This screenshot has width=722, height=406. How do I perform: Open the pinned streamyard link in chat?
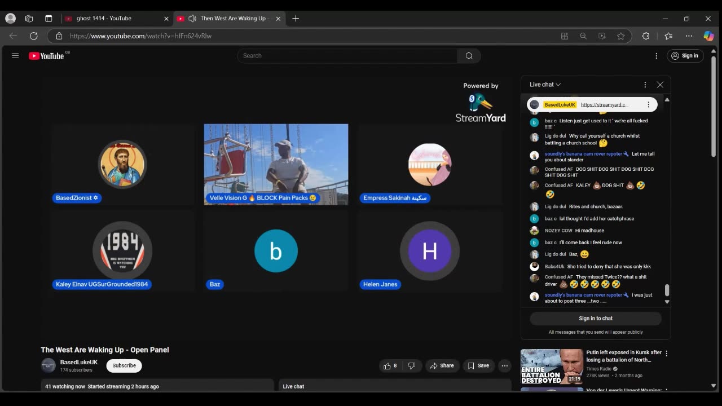click(x=604, y=105)
